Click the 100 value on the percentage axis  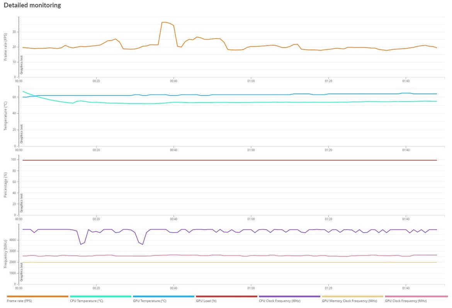coord(13,160)
